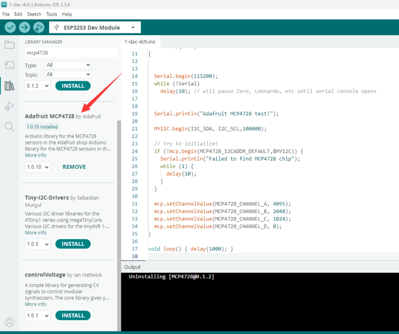This screenshot has height=334, width=399.
Task: Click the mcp4728 library search field
Action: [x=70, y=53]
